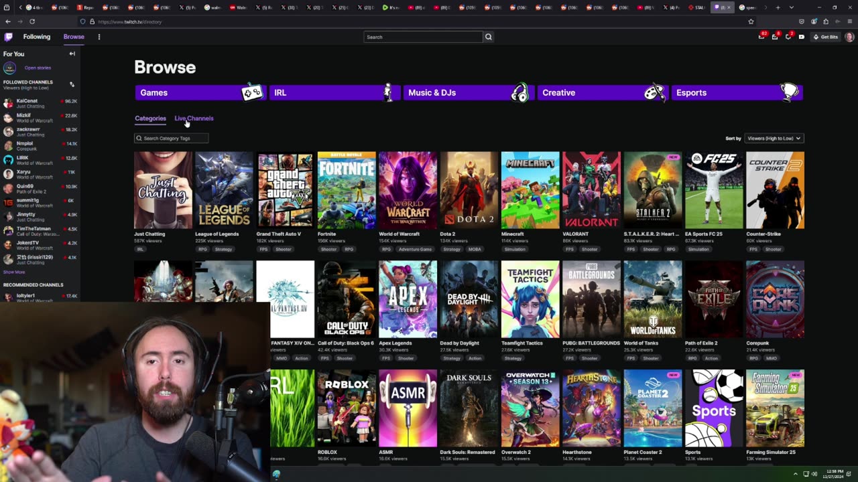858x482 pixels.
Task: Select the Games category banner
Action: point(200,92)
